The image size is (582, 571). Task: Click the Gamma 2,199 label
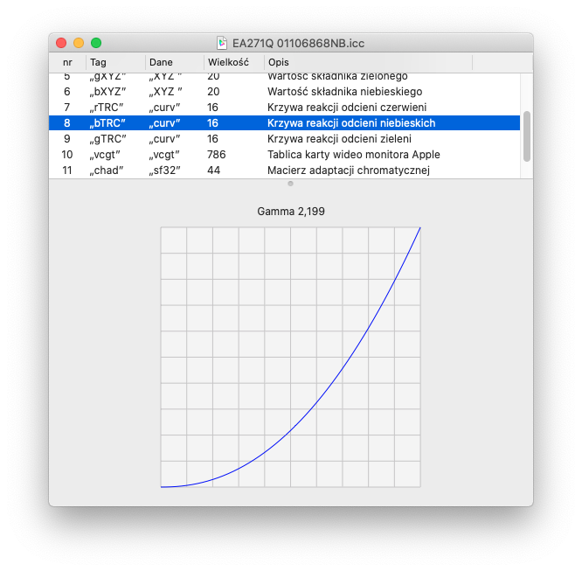290,212
